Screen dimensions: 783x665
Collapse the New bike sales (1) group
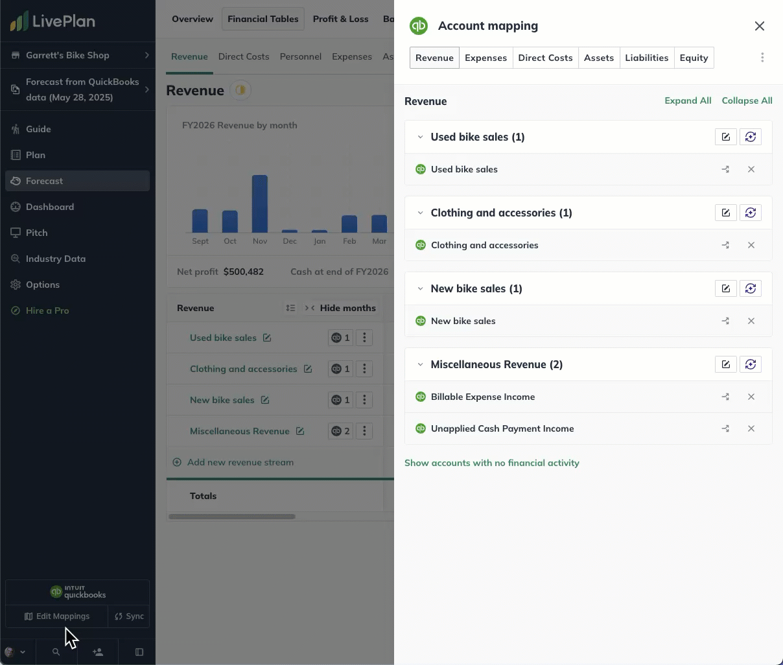(420, 288)
